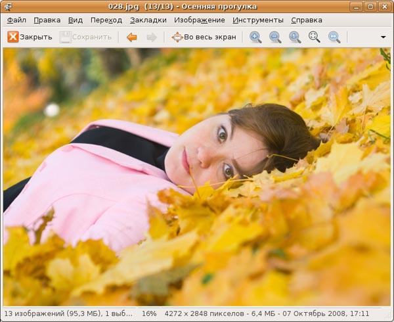Screen dimensions: 394x322
Task: Click the greyed-out Сохранить button
Action: 85,37
